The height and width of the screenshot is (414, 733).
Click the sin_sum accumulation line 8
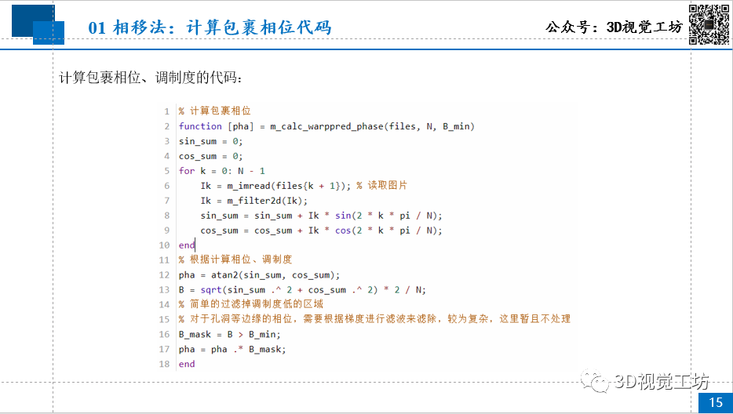[x=321, y=216]
